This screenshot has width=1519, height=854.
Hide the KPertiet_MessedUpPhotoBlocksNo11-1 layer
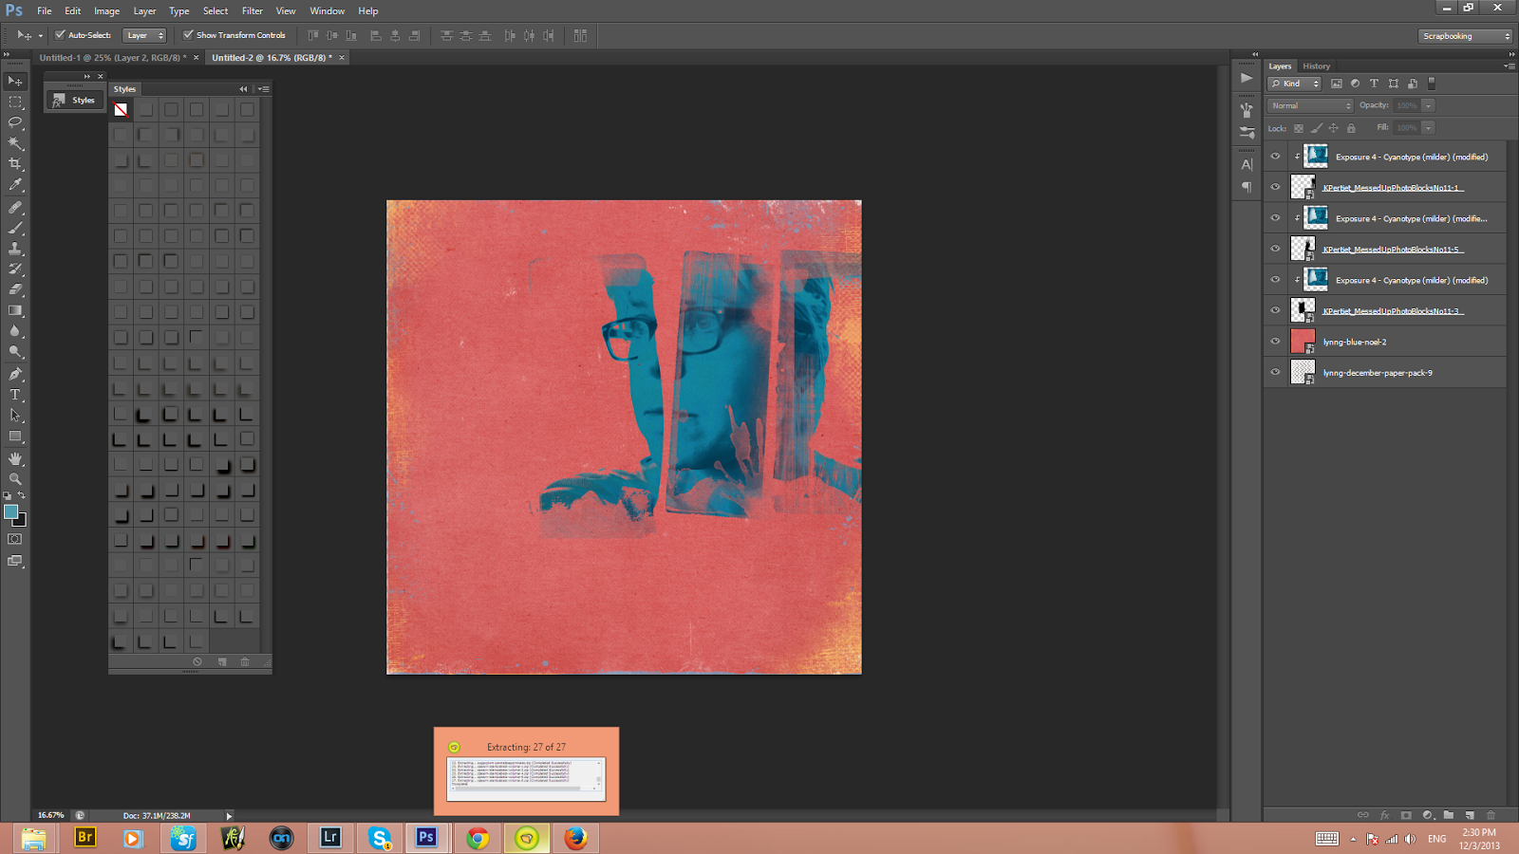1275,187
